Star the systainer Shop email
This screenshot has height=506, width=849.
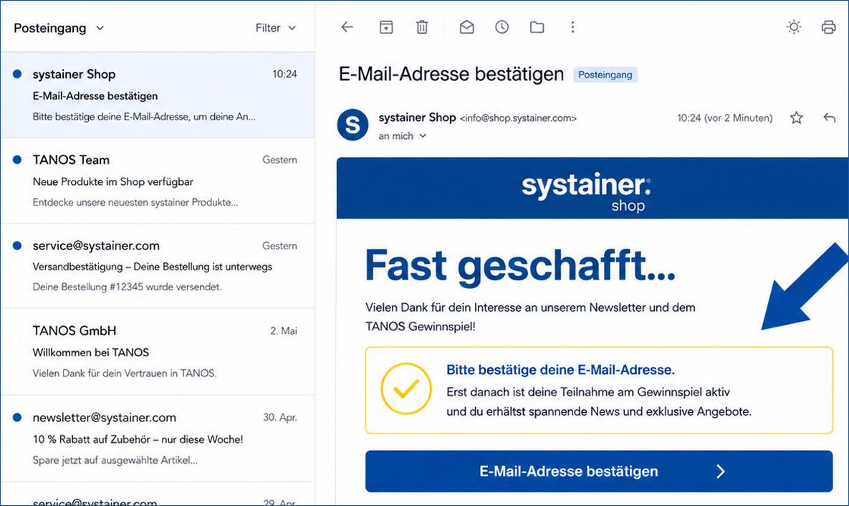click(797, 118)
